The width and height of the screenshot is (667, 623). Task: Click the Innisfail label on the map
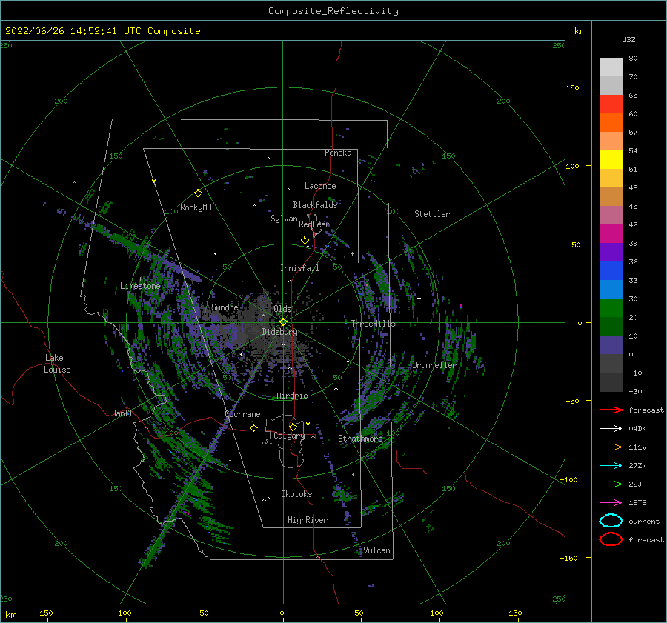299,268
